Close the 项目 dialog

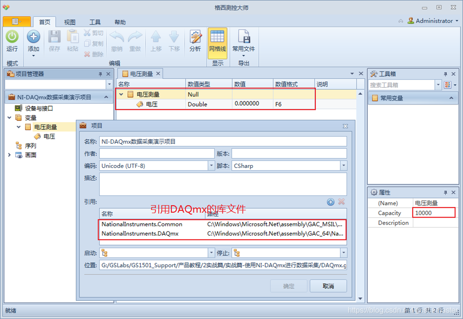(345, 126)
